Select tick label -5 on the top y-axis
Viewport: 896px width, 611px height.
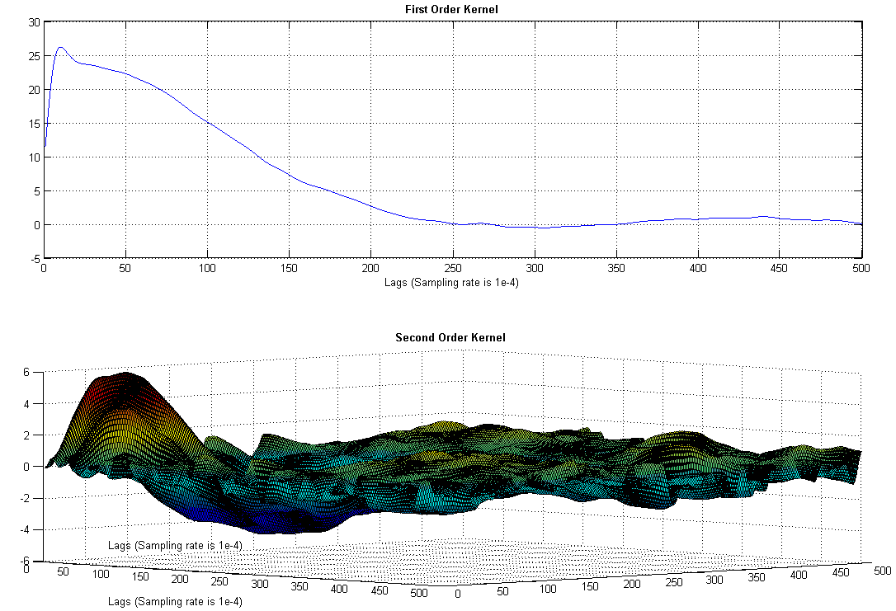click(35, 258)
